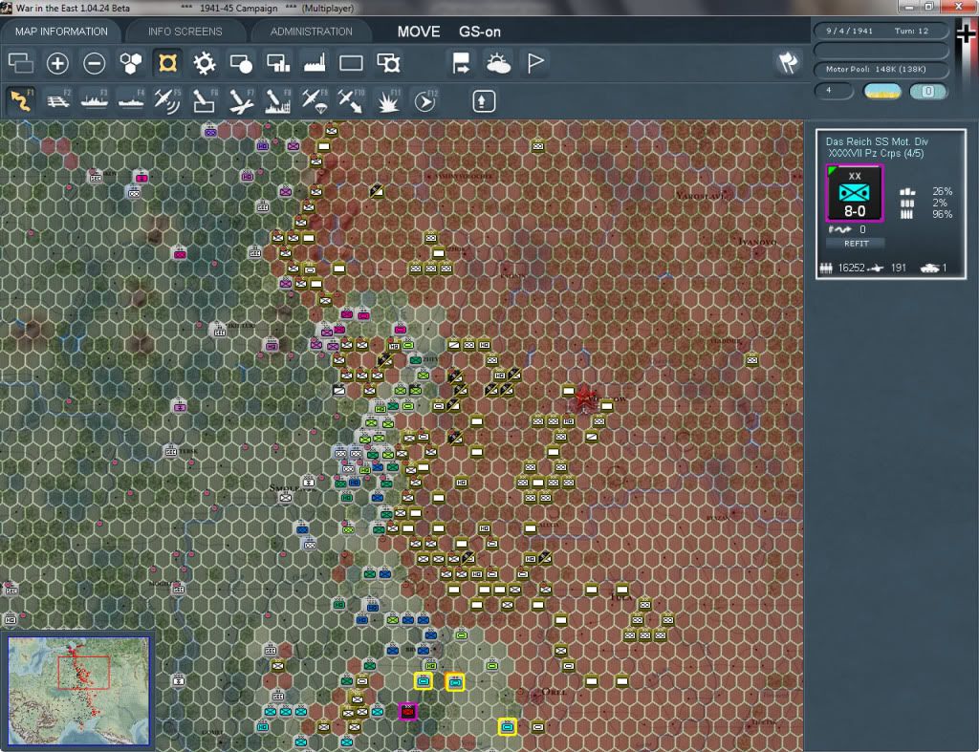Select the F6 bomb unit mode icon
This screenshot has width=979, height=752.
pos(205,100)
